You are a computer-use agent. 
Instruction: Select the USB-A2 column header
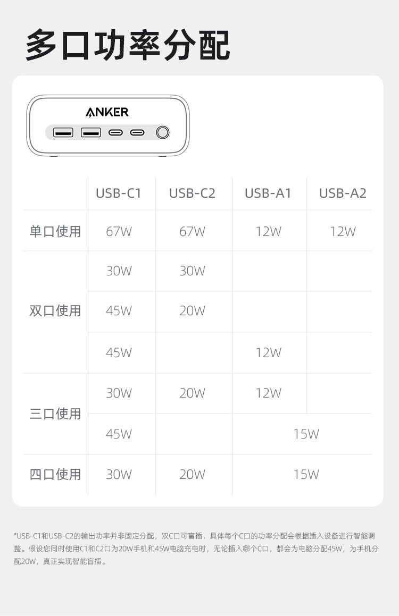click(343, 193)
